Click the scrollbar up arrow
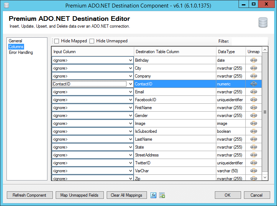 point(265,50)
